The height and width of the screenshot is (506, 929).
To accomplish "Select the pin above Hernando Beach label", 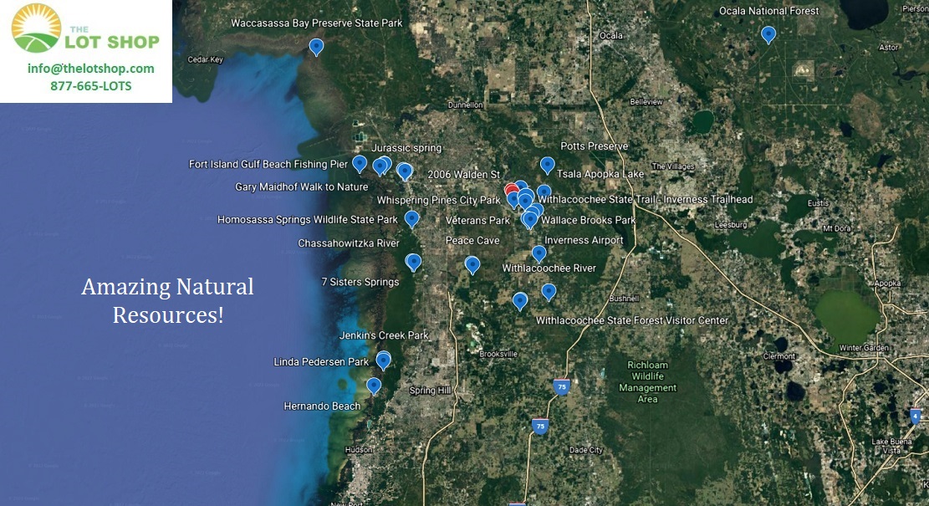I will (374, 386).
